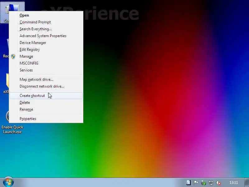Choose Edit Registry in context menu
249x187 pixels.
click(46, 50)
